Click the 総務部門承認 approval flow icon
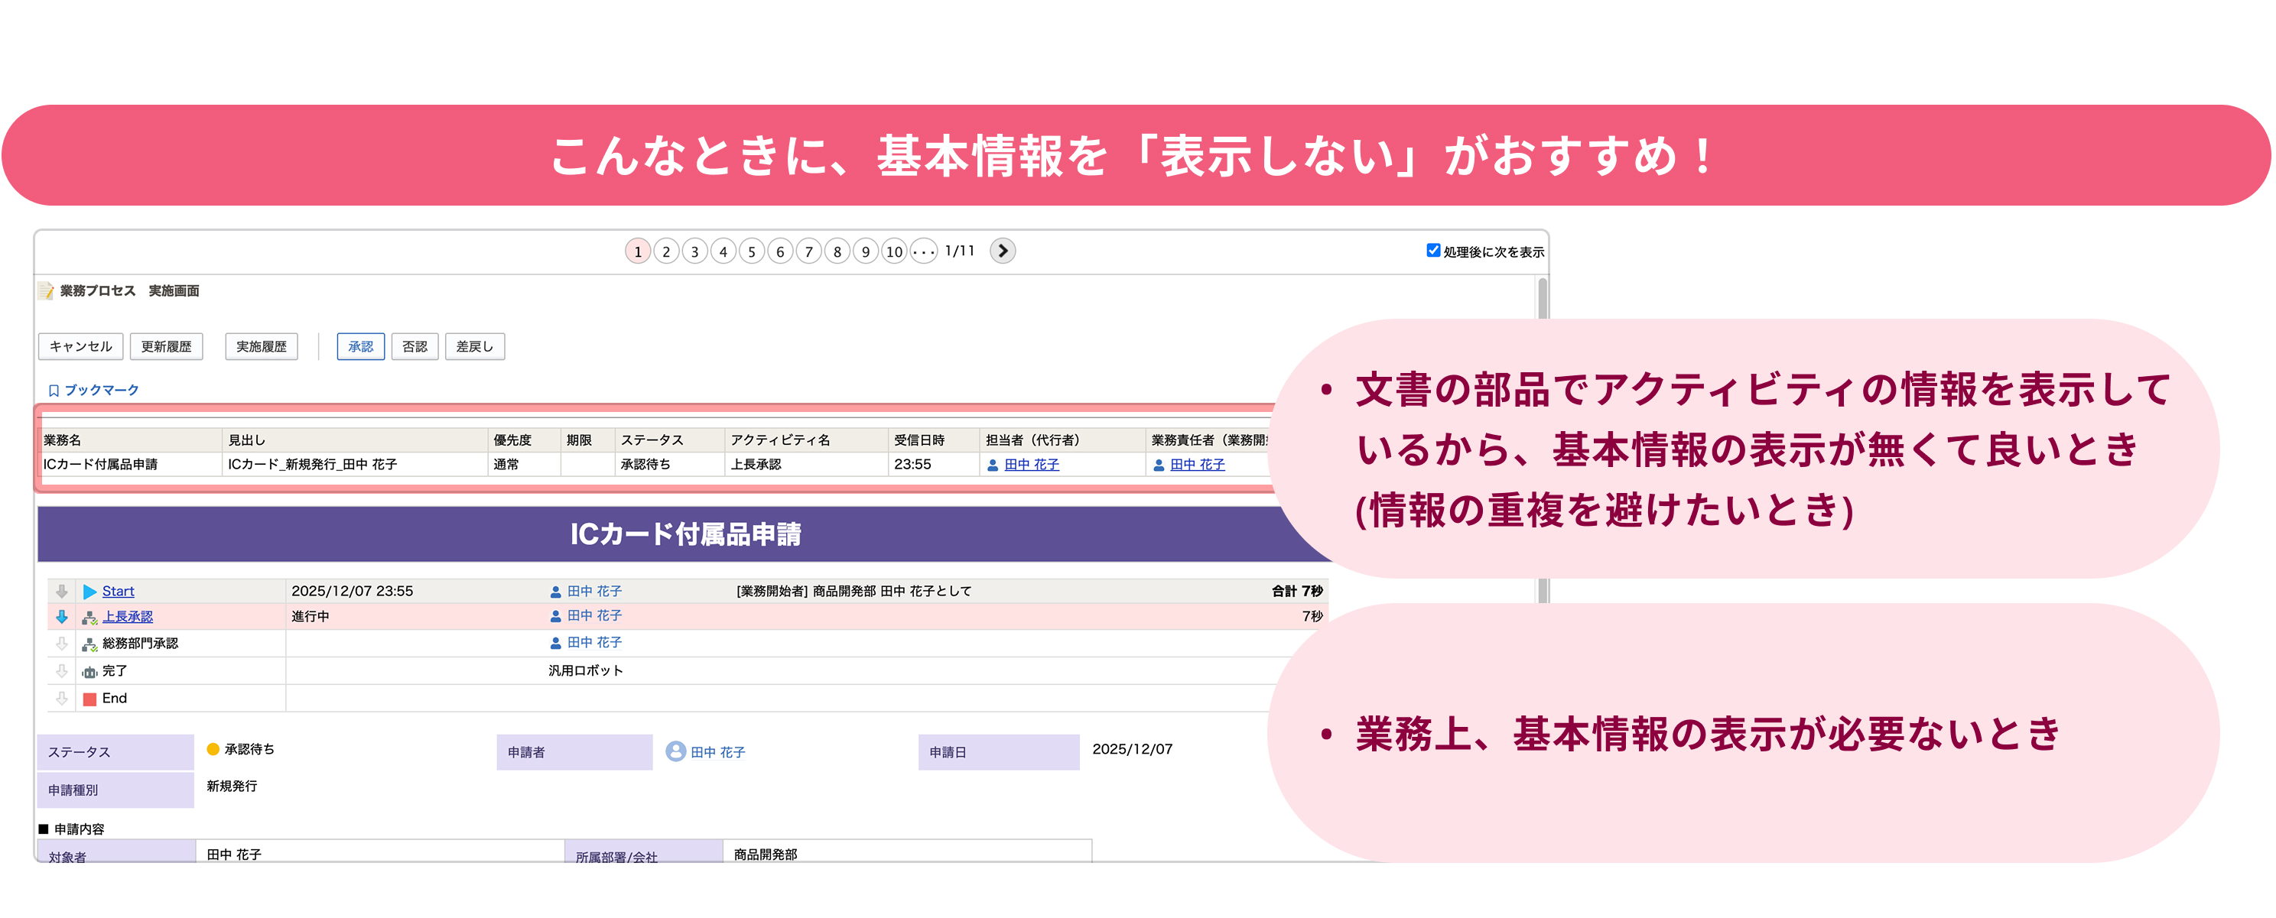The image size is (2276, 918). click(x=89, y=644)
